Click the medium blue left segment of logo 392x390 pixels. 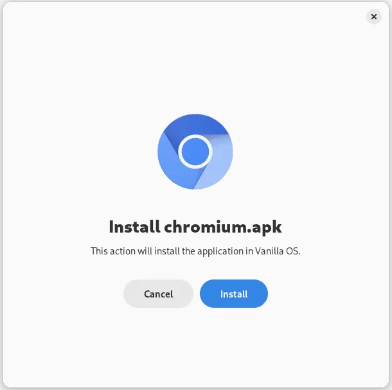click(170, 165)
